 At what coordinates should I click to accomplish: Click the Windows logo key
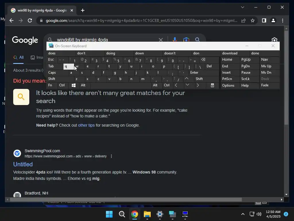(x=73, y=85)
